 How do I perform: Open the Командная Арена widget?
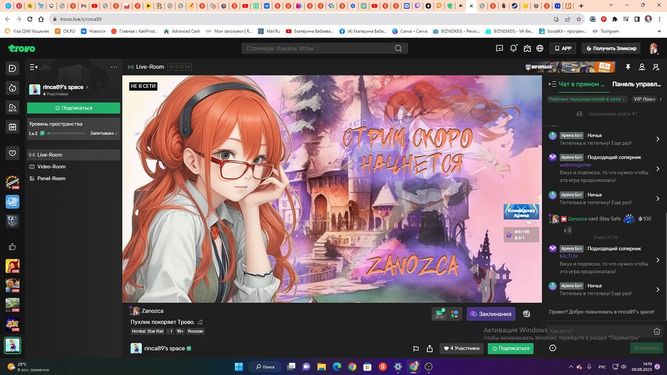click(521, 212)
